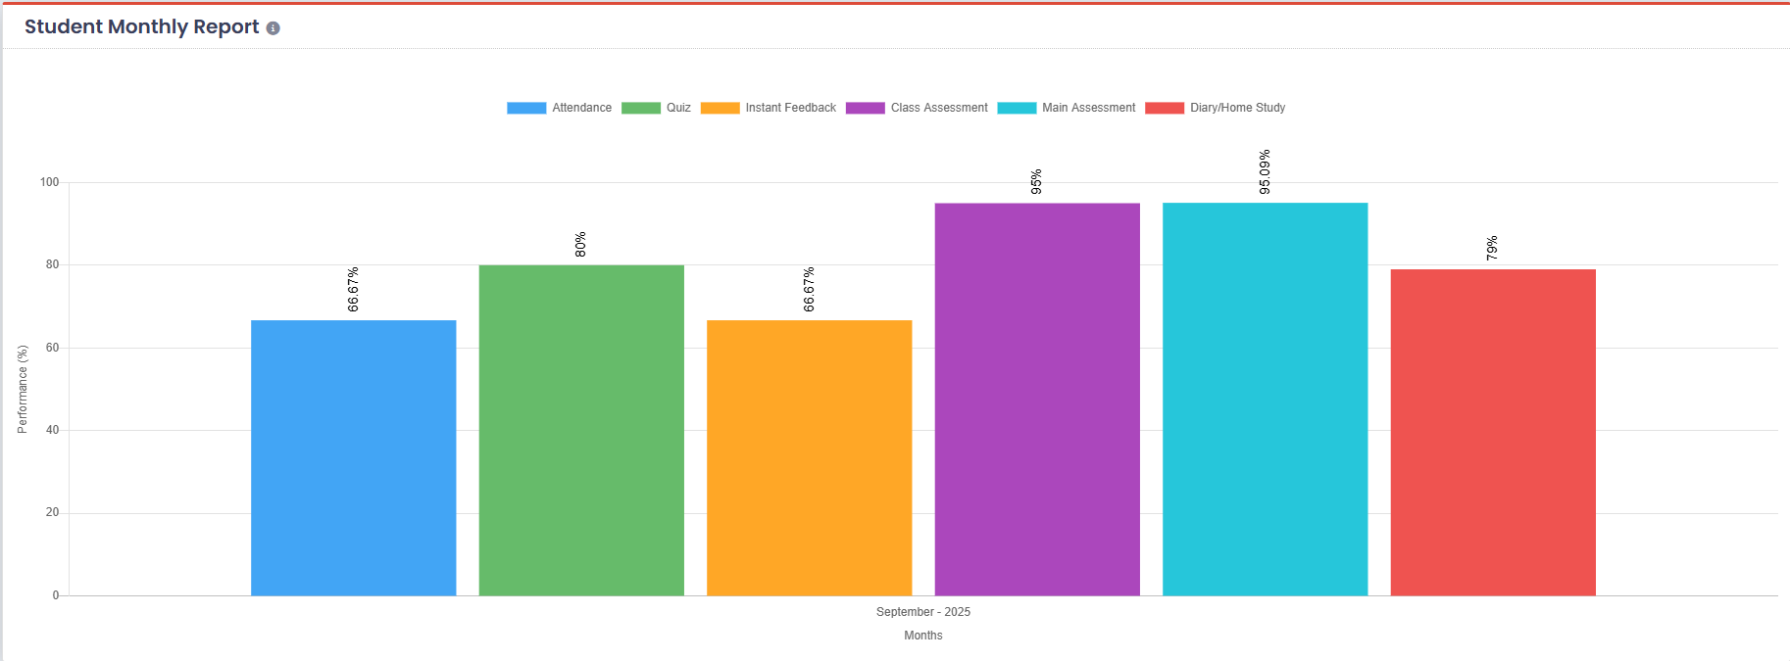Toggle the green Quiz legend swatch
The image size is (1790, 661).
pos(641,108)
